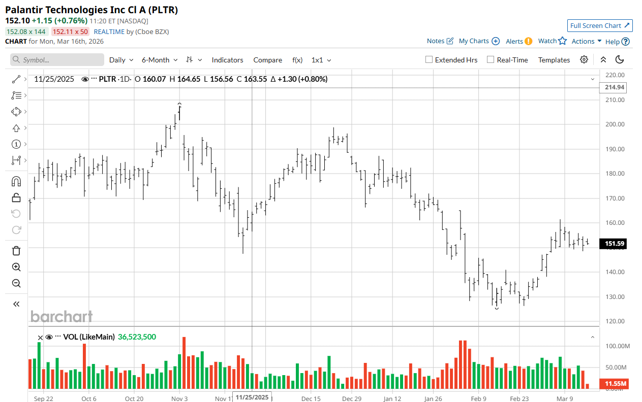Collapse the main price pane chevron
The width and height of the screenshot is (642, 402).
(x=593, y=79)
